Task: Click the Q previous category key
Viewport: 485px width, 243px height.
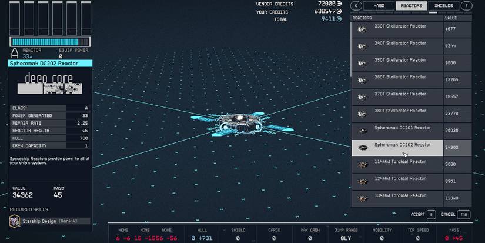Action: tap(356, 5)
